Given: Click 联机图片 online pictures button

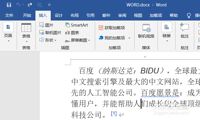Looking at the screenshot, I should click(x=50, y=33).
